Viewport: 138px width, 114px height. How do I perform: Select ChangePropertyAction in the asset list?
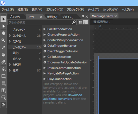pos(61,35)
